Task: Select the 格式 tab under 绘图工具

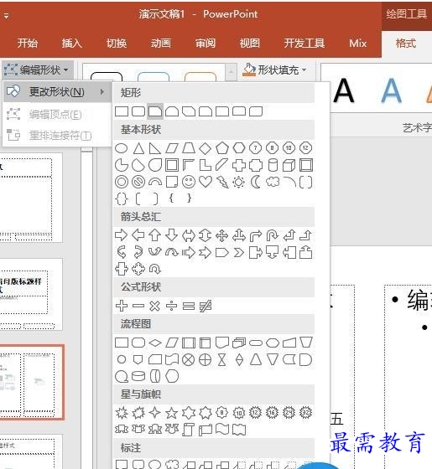Action: (406, 44)
